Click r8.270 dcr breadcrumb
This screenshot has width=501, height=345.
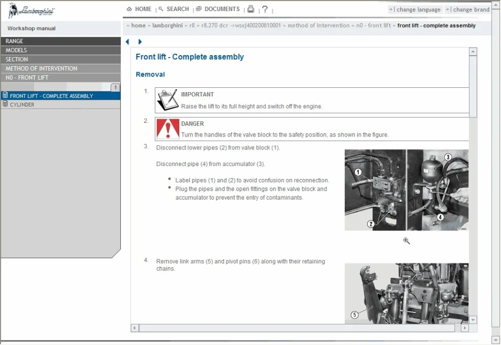click(x=241, y=26)
